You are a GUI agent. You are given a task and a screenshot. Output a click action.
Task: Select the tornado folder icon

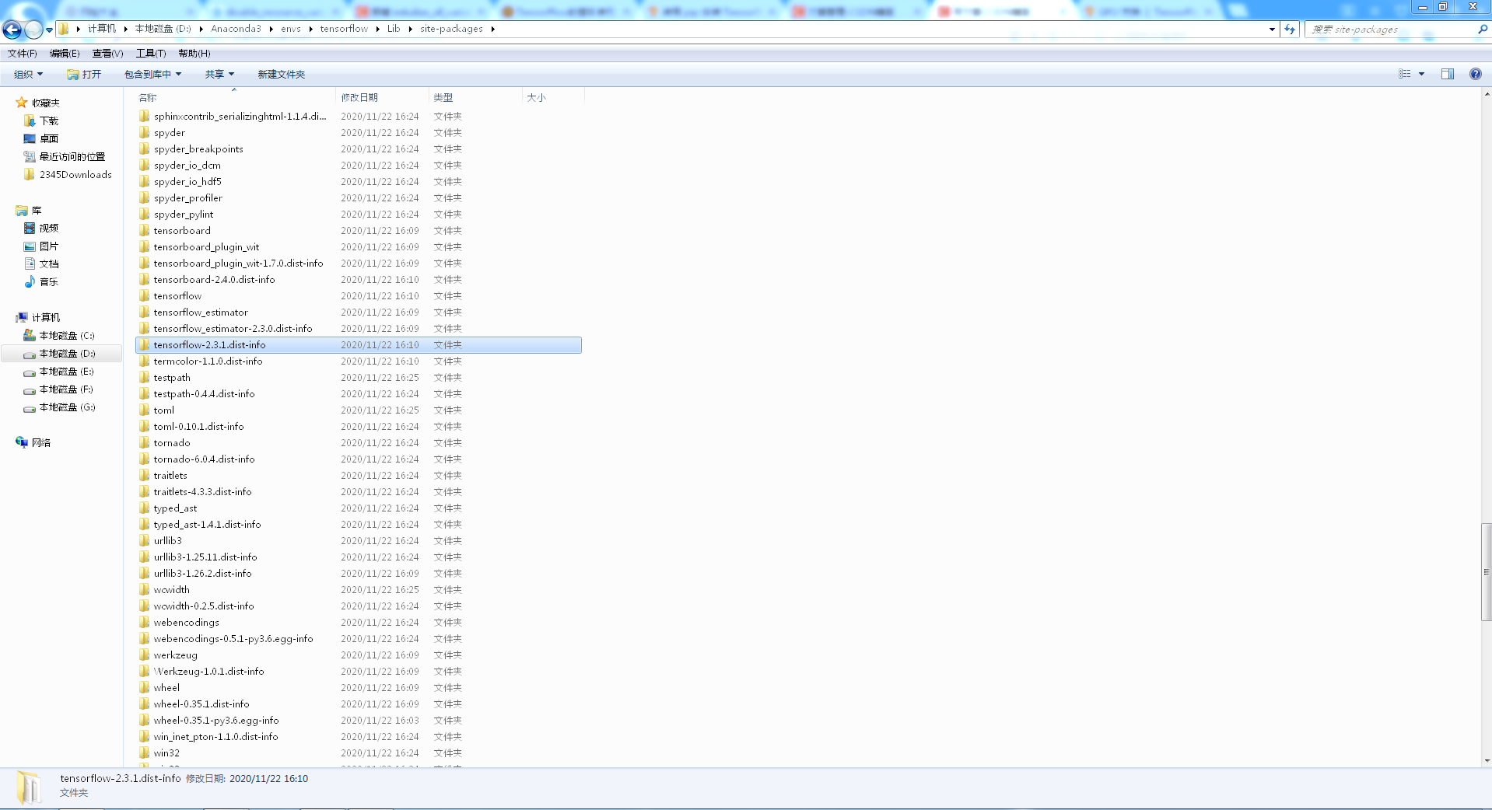tap(145, 442)
